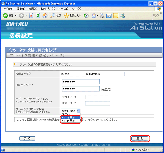Open the 検索 search magnifier
The image size is (164, 153).
pyautogui.click(x=56, y=16)
